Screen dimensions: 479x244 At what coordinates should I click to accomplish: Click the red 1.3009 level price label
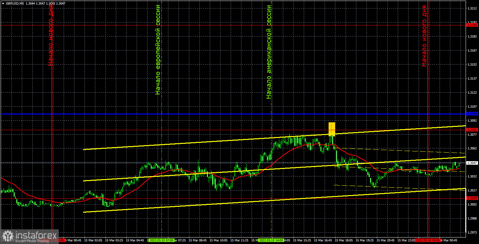[472, 198]
